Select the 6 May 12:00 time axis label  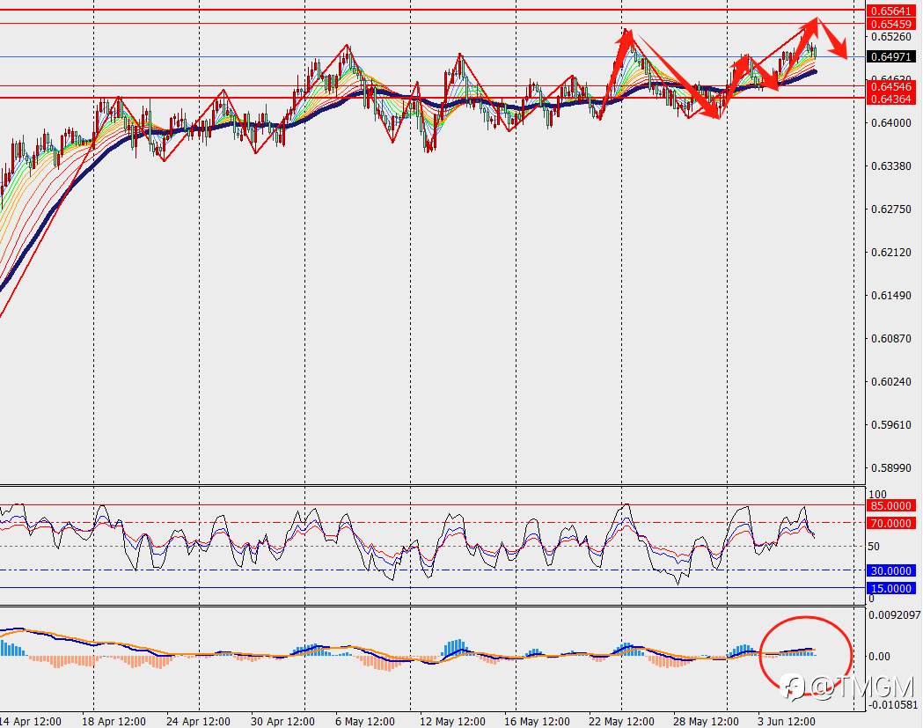coord(365,722)
